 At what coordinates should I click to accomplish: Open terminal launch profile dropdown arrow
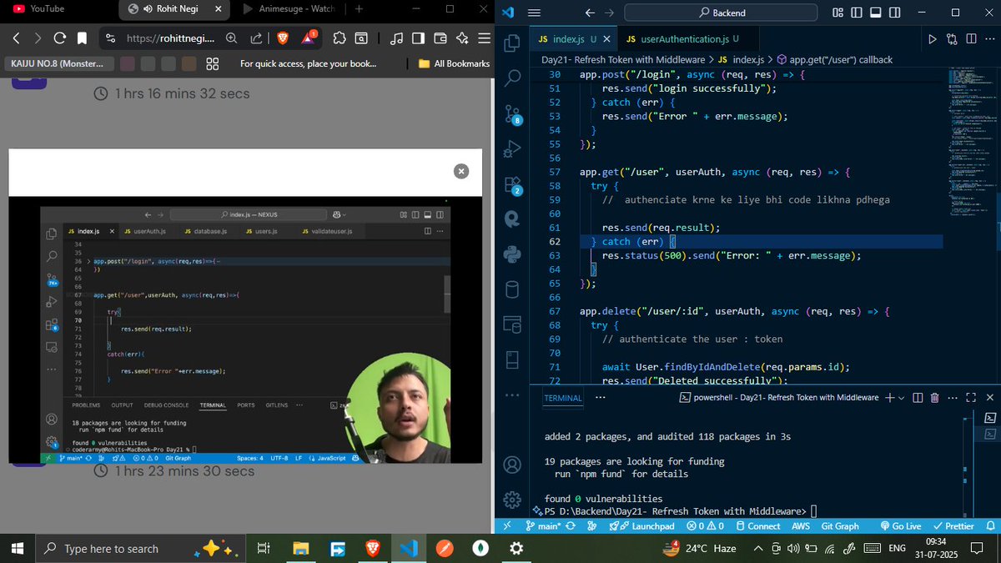coord(903,398)
